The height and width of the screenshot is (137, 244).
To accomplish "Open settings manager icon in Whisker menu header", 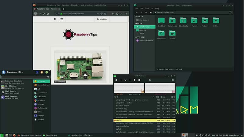I will pyautogui.click(x=37, y=72).
